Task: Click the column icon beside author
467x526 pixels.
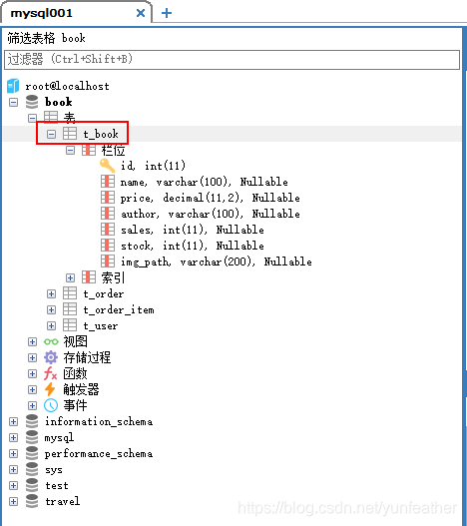Action: (108, 214)
